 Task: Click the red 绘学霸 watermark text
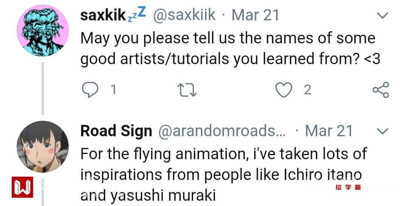click(348, 187)
